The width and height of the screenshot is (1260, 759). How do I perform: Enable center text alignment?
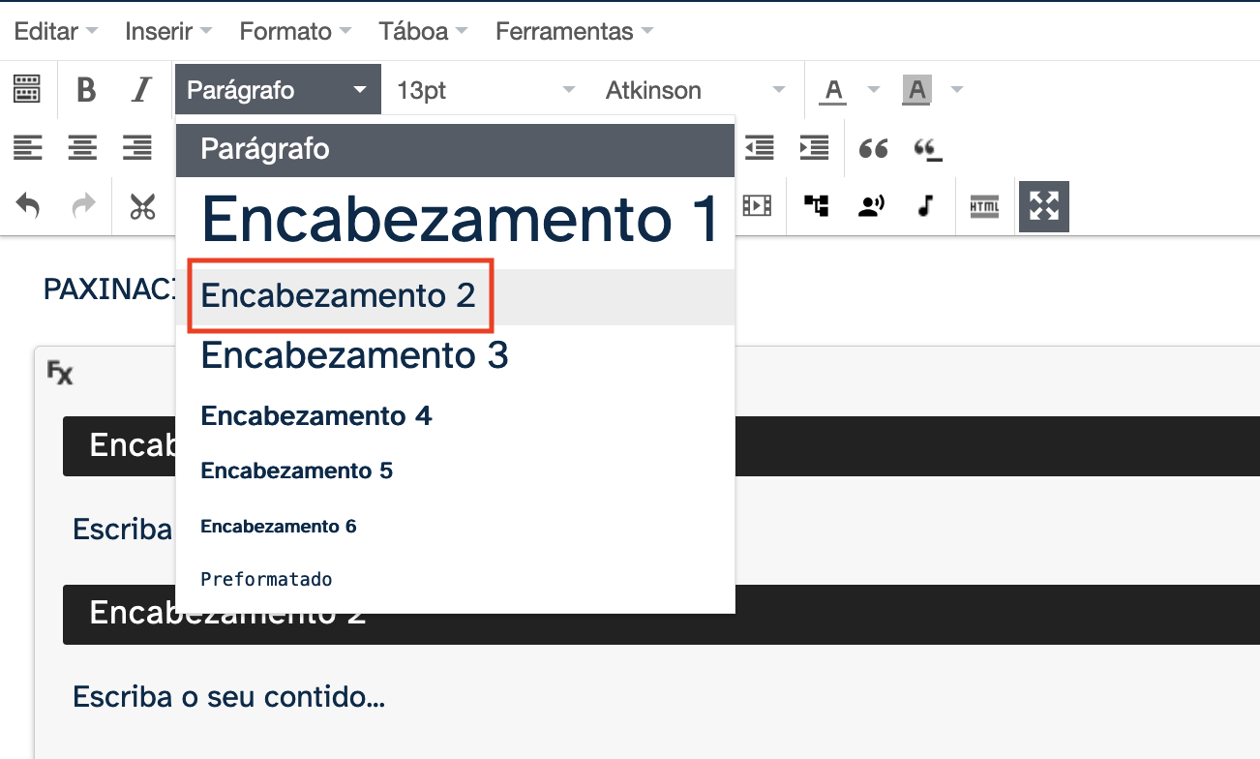(x=82, y=147)
